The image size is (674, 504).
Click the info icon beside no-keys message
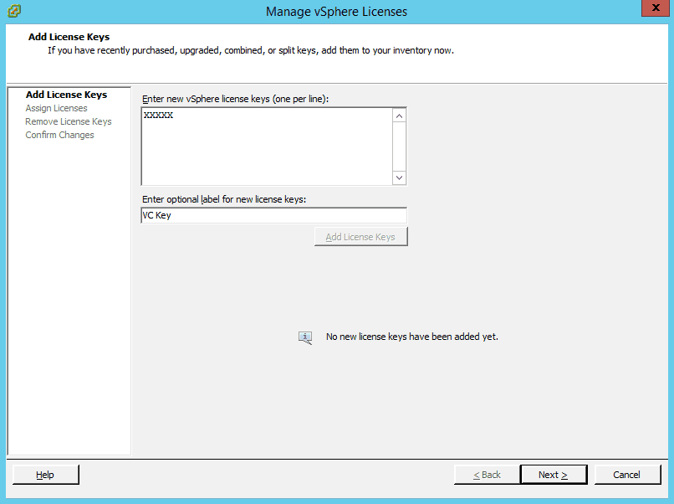pos(305,337)
